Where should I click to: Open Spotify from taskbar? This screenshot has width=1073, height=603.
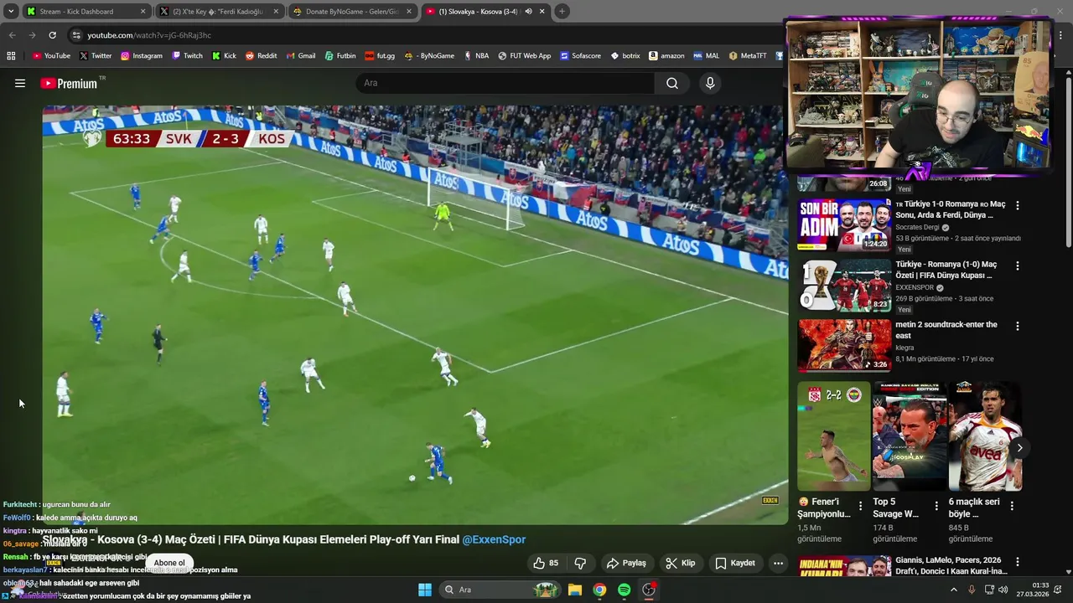(624, 590)
